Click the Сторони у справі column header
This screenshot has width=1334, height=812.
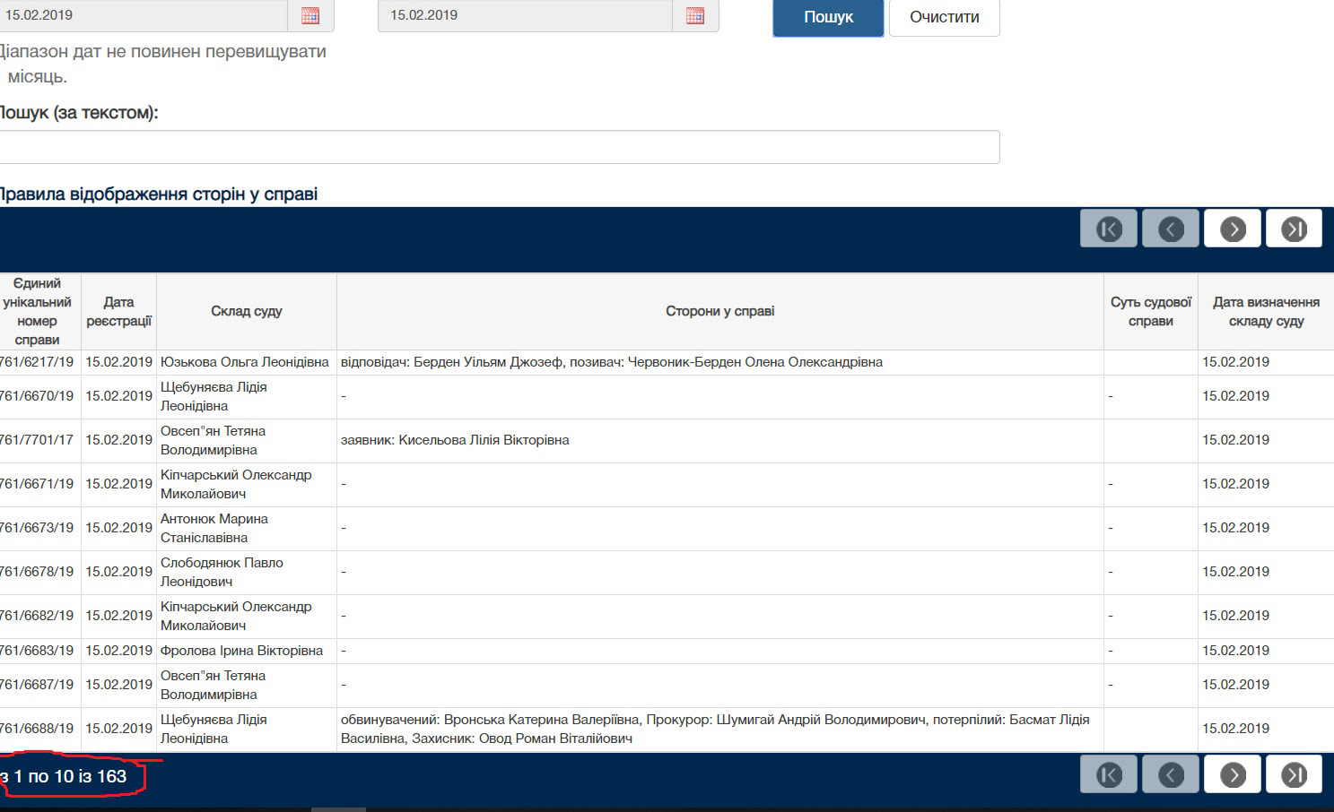click(719, 311)
